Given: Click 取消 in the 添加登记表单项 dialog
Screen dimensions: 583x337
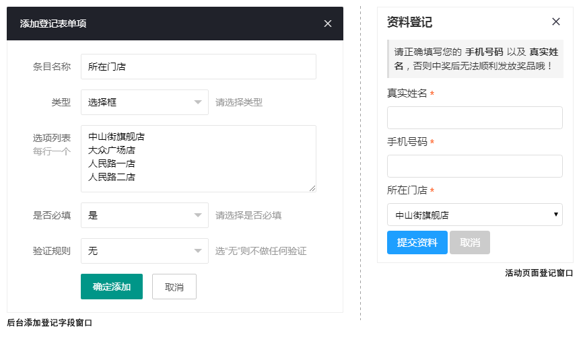Looking at the screenshot, I should click(x=174, y=287).
